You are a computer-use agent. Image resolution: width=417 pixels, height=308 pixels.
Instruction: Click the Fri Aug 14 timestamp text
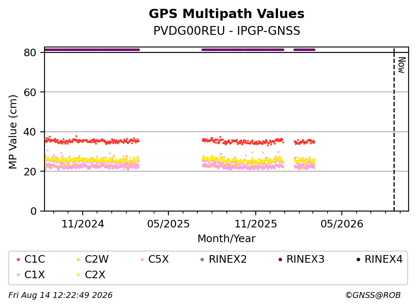[60, 295]
